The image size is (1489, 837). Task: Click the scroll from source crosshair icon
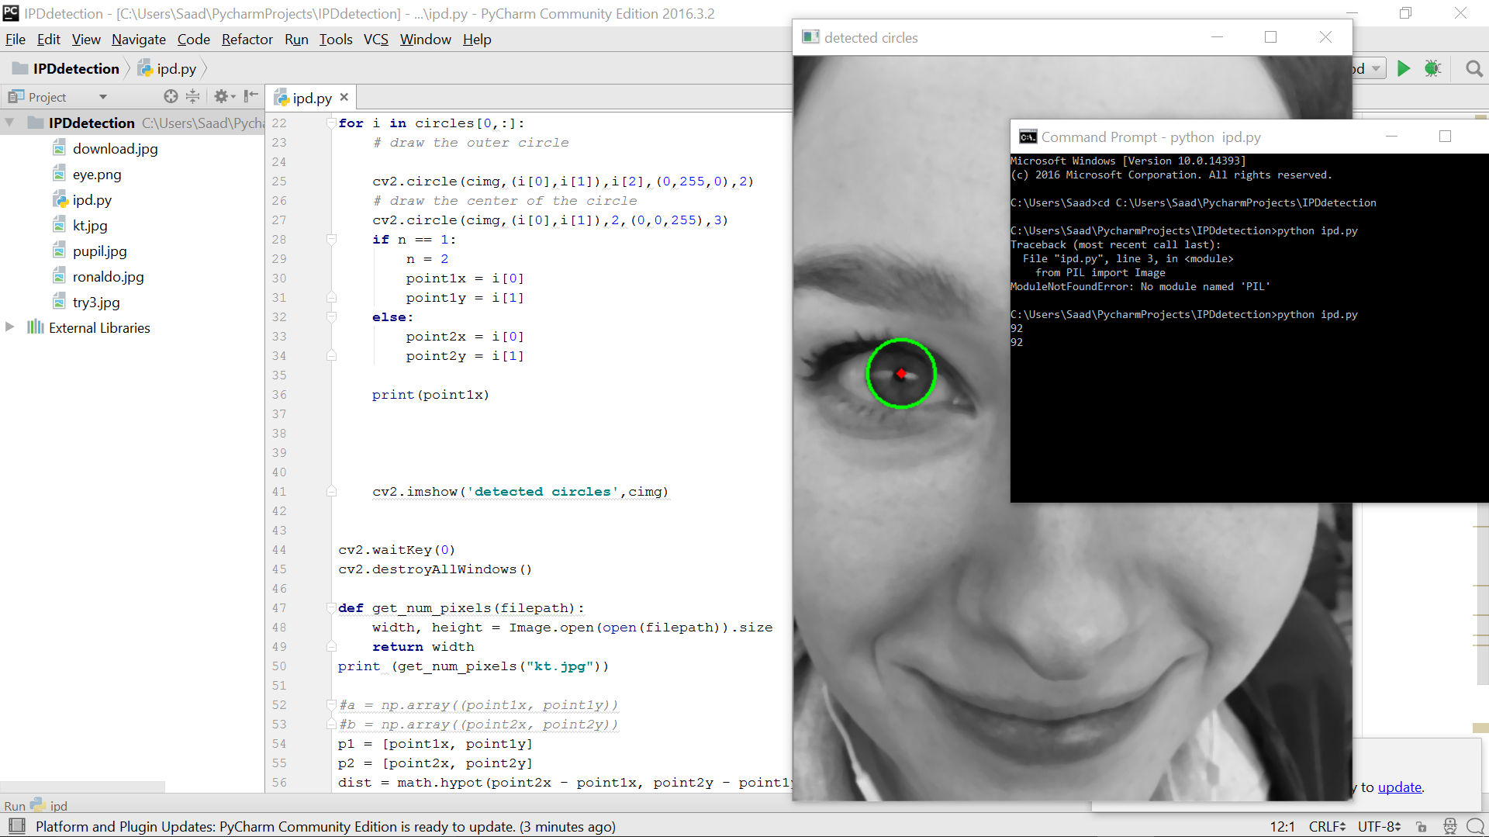pyautogui.click(x=171, y=96)
